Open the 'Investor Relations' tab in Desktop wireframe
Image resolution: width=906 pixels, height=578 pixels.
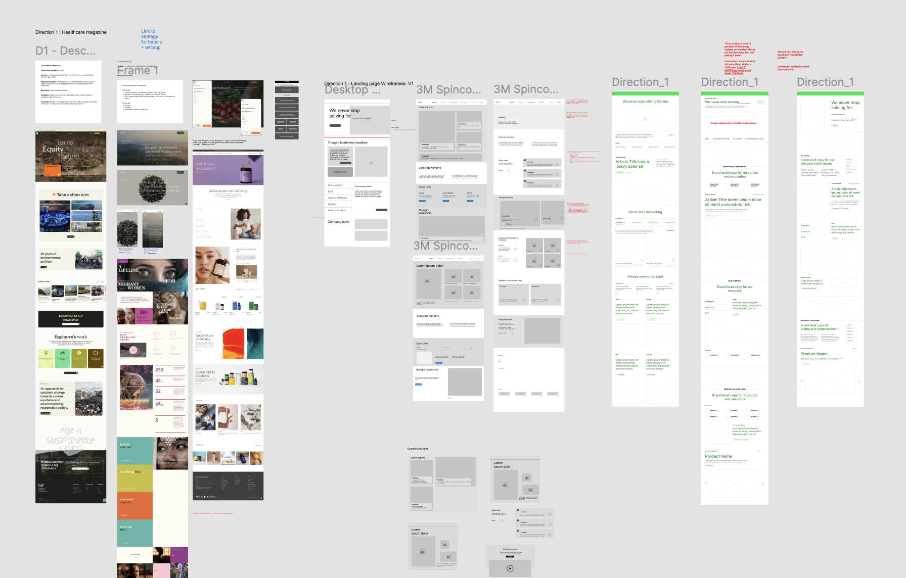(x=338, y=198)
